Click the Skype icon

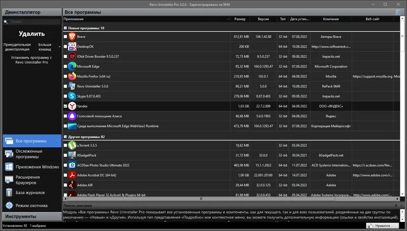pos(72,96)
